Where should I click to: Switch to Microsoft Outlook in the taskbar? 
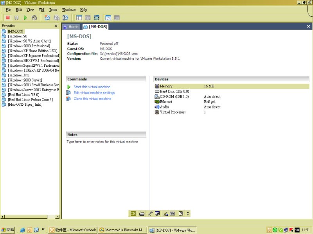point(73,230)
